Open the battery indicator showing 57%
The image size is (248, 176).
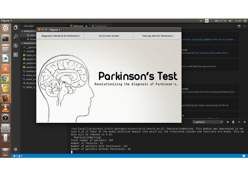221,21
